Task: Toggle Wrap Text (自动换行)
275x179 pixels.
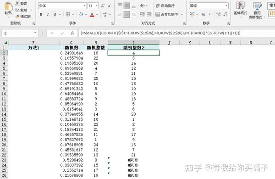Action: pyautogui.click(x=165, y=6)
